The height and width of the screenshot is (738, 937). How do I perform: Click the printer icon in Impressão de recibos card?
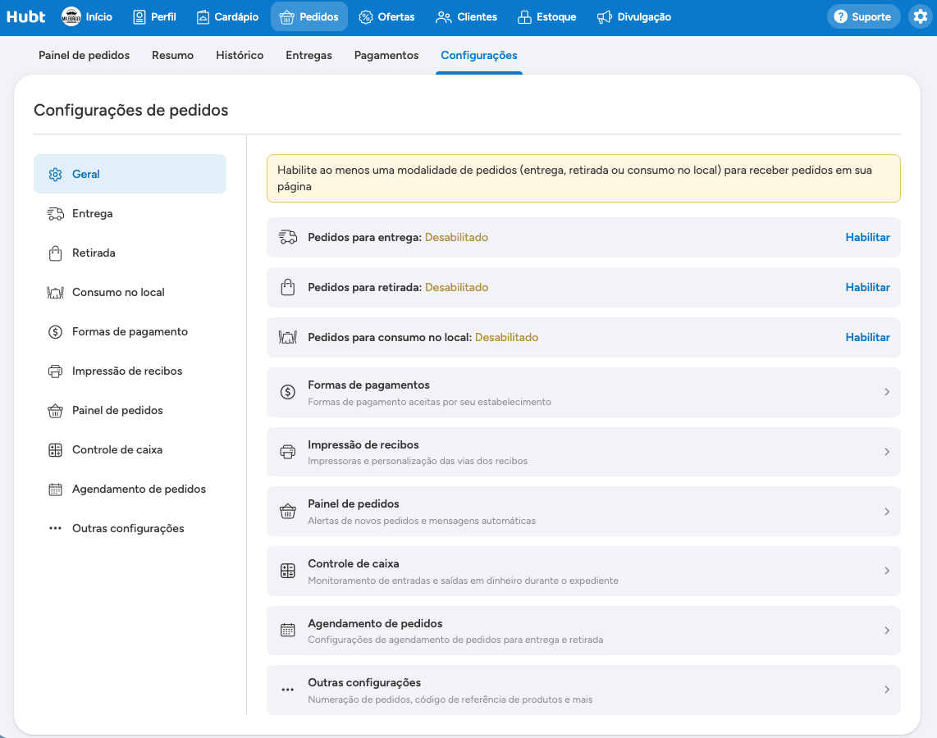click(x=288, y=452)
